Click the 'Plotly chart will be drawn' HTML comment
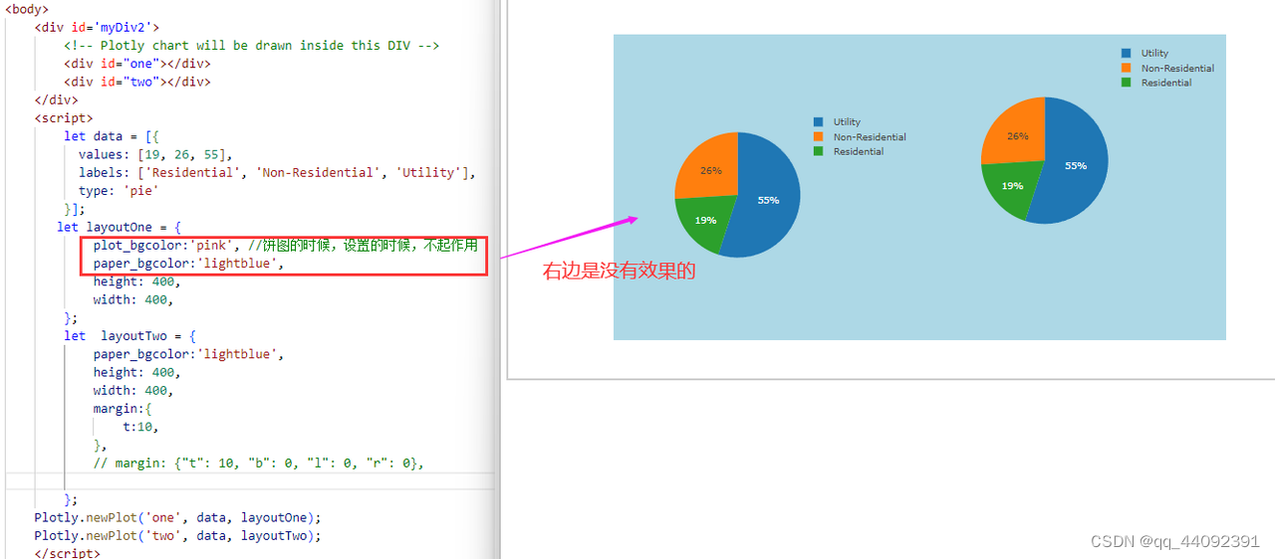 tap(252, 45)
